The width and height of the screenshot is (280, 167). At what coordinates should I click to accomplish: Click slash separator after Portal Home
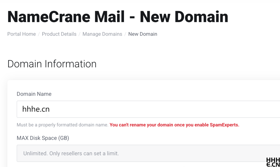click(39, 34)
